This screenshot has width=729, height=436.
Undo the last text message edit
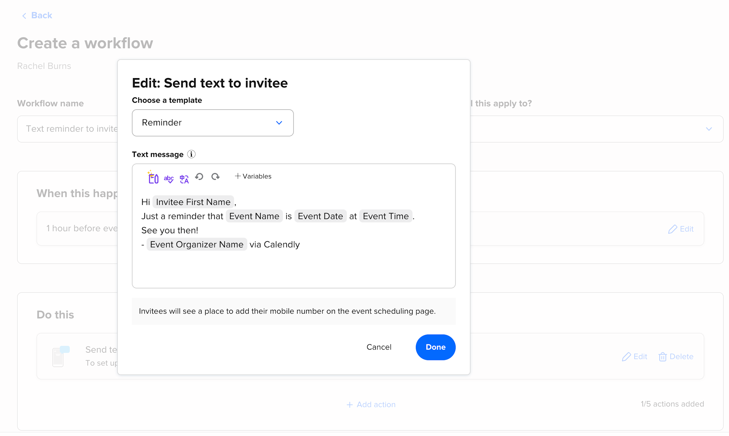pos(199,177)
